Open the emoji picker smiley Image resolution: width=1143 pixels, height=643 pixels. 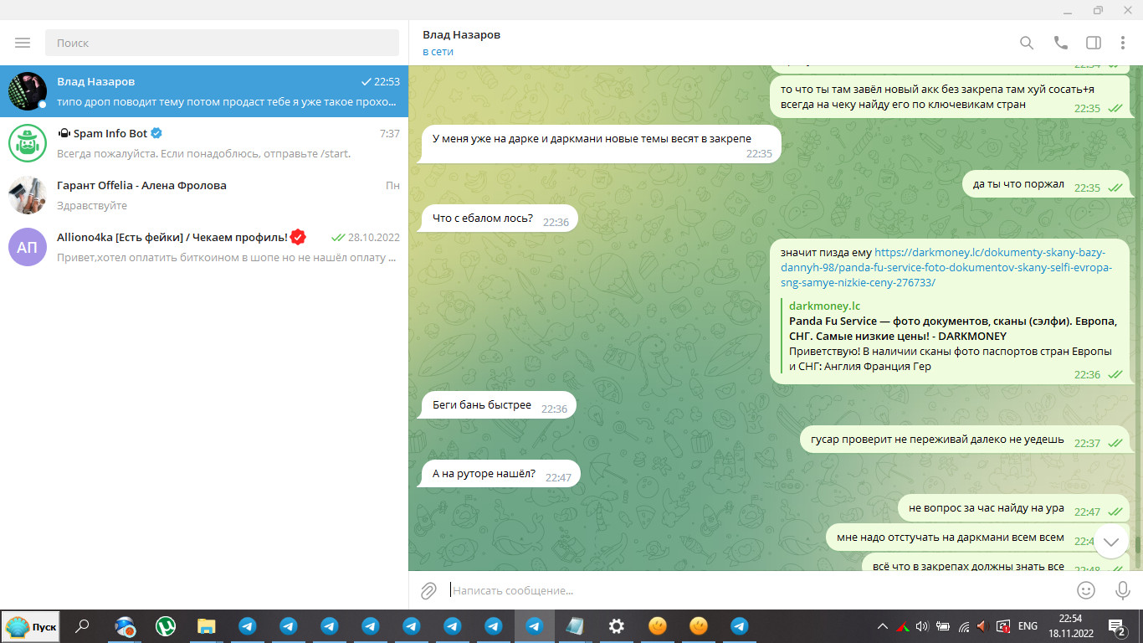point(1086,590)
